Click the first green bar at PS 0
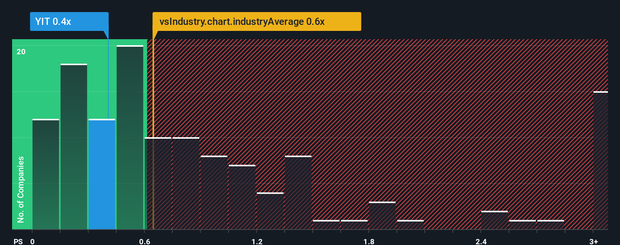The image size is (620, 245). coord(46,174)
